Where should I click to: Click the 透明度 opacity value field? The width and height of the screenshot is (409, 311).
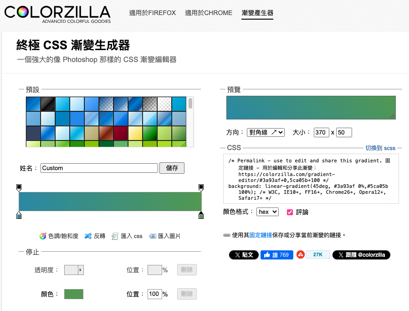(71, 270)
